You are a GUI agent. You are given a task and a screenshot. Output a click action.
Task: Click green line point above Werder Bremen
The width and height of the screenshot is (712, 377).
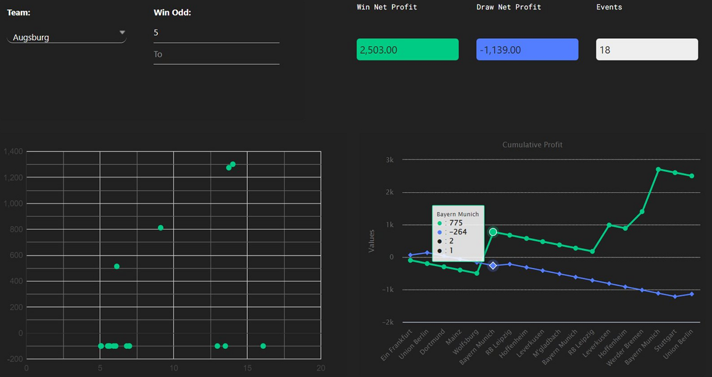(642, 212)
